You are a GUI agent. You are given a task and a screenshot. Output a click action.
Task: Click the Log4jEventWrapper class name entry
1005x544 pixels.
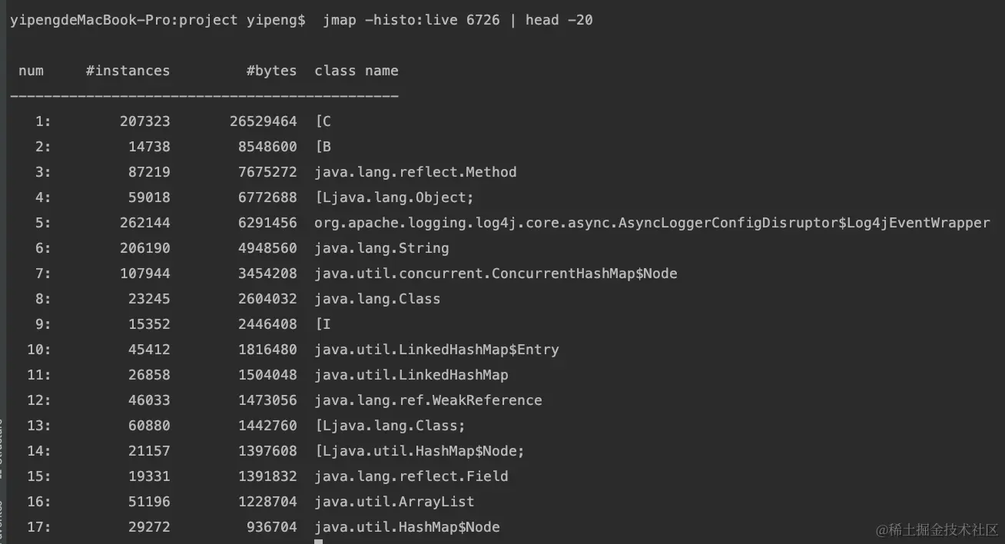(652, 223)
